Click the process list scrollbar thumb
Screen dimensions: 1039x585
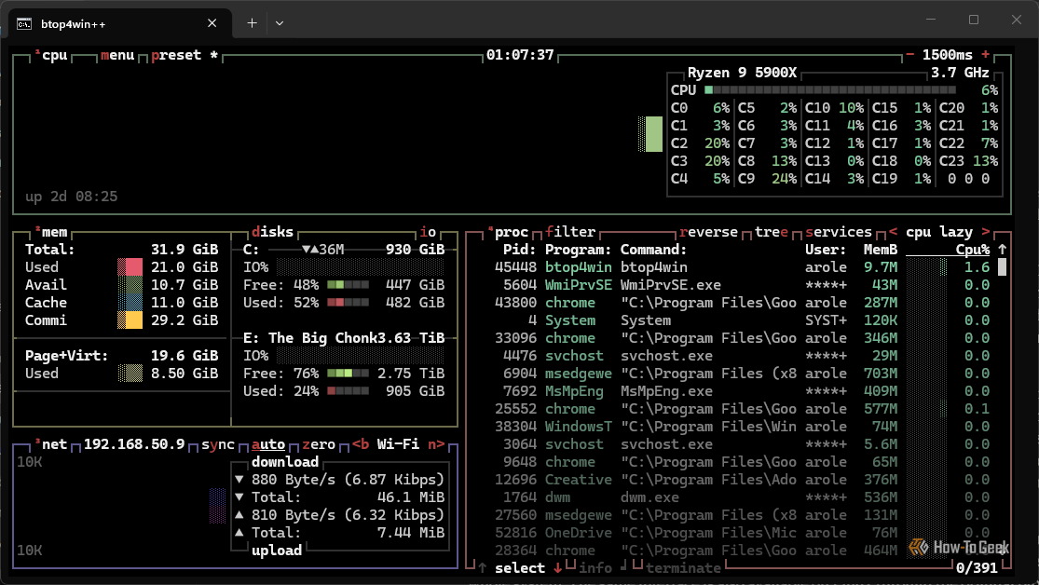pyautogui.click(x=1002, y=267)
